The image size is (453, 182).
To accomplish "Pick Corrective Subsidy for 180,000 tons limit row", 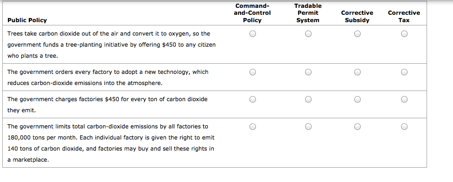I will pyautogui.click(x=357, y=127).
